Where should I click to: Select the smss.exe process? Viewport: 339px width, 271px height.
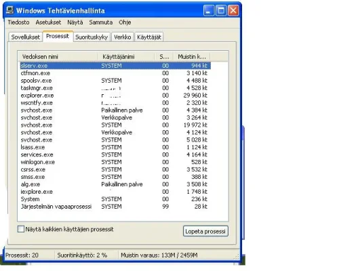point(115,177)
